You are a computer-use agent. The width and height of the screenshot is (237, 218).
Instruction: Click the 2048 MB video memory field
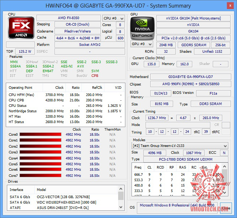point(166,45)
